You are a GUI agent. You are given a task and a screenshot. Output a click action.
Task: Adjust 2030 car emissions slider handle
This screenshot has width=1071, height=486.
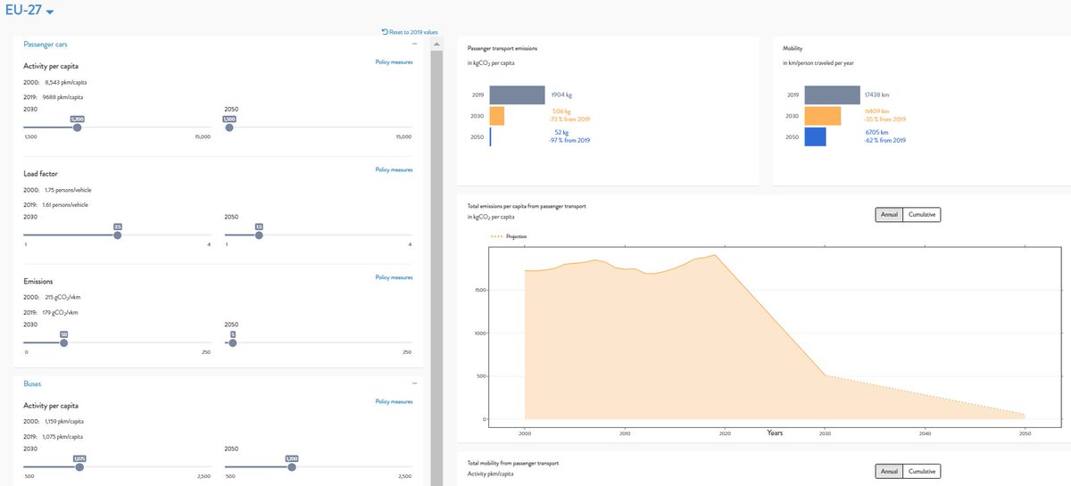(x=63, y=342)
